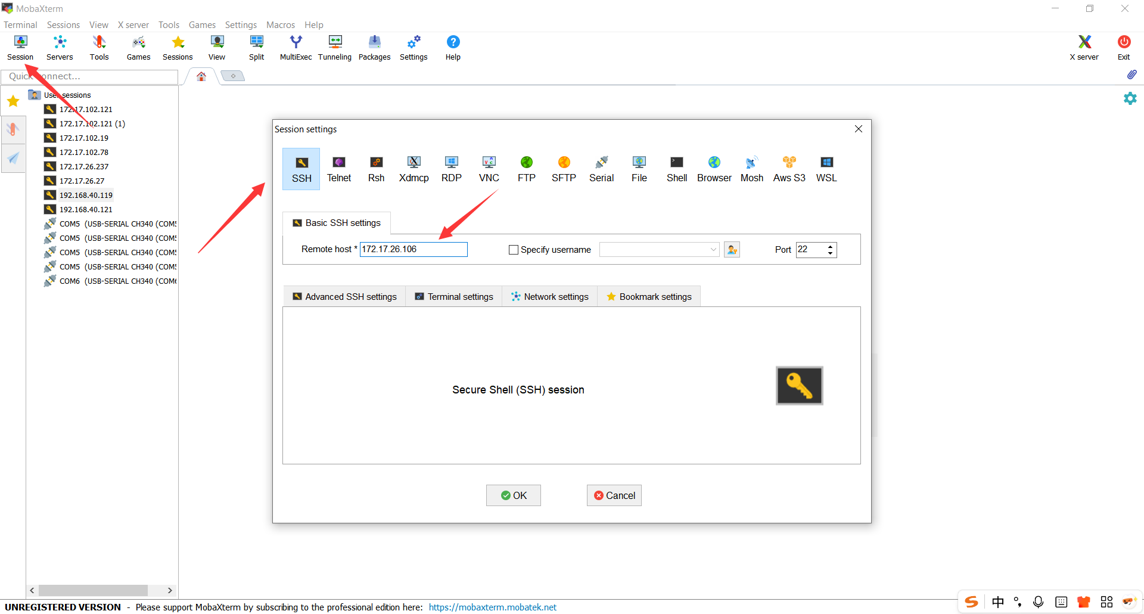Screen dimensions: 1144x614
Task: Open the Help question mark toolbar icon
Action: click(x=453, y=48)
